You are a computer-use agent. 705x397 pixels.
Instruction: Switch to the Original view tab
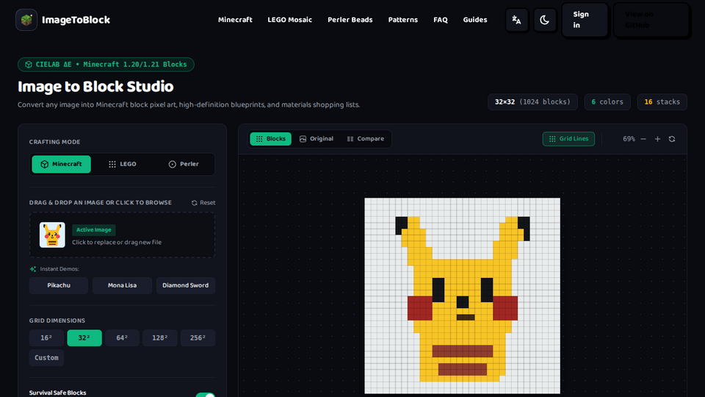[317, 139]
